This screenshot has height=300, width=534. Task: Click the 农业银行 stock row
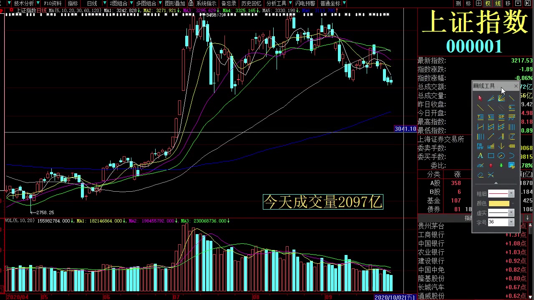pos(472,252)
